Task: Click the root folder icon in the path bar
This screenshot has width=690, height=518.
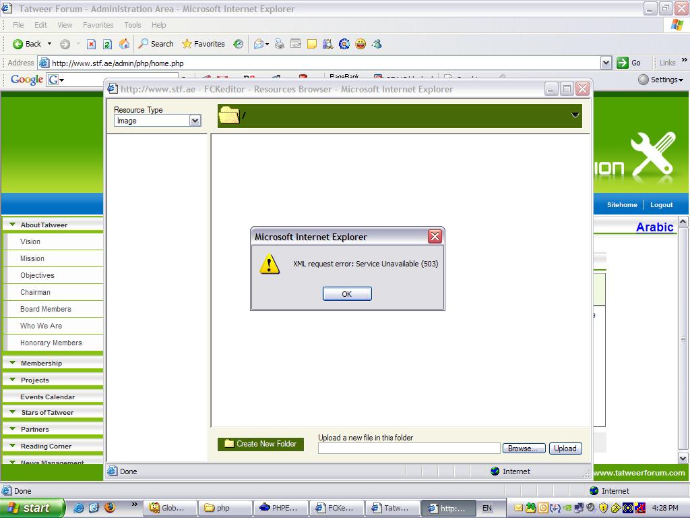Action: [229, 115]
